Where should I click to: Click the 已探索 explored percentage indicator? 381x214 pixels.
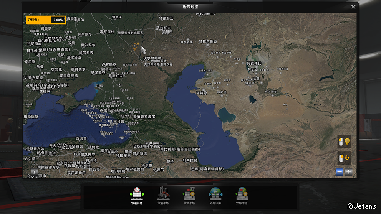tap(46, 20)
